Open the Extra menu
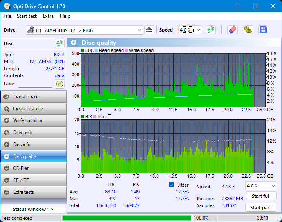 (x=48, y=16)
